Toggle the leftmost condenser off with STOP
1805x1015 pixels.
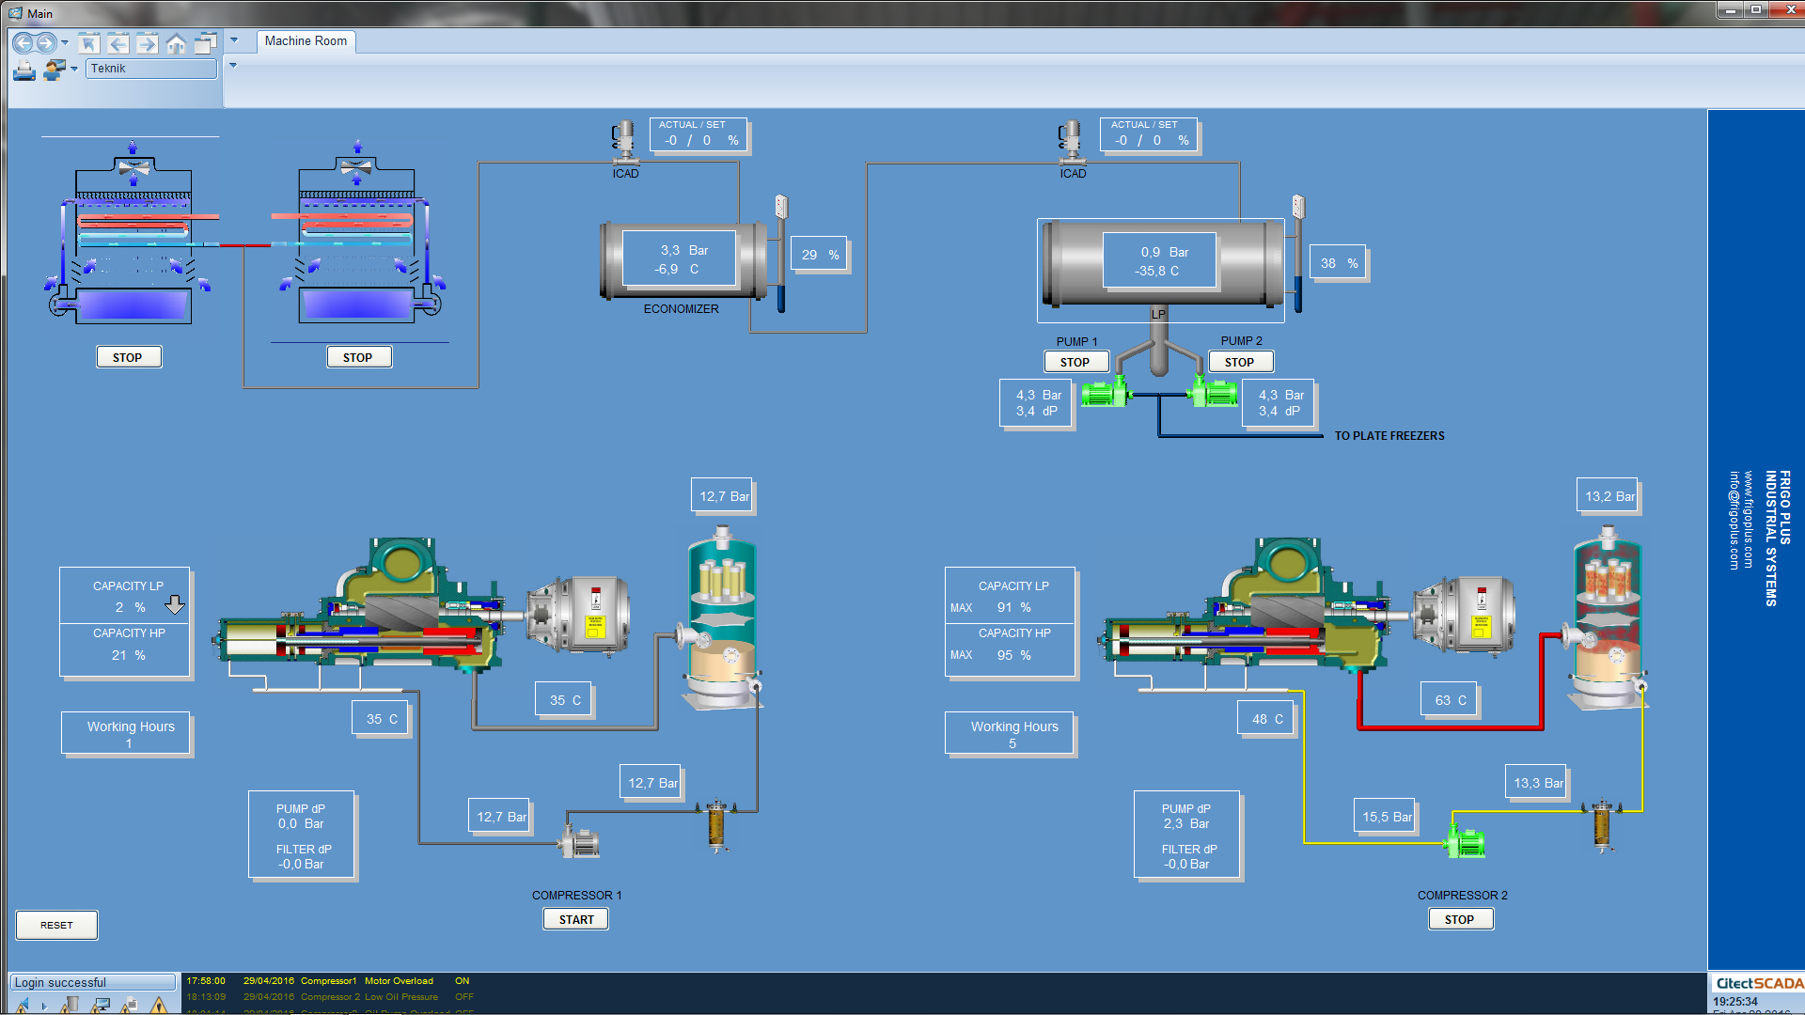click(x=128, y=356)
